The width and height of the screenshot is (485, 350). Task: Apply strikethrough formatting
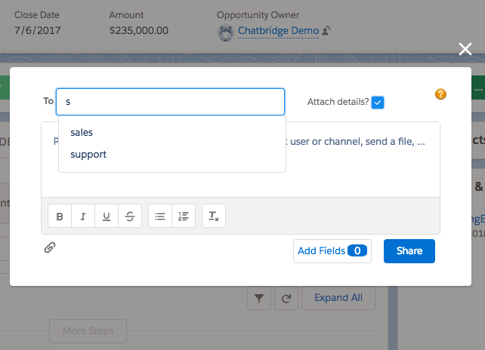tap(130, 216)
